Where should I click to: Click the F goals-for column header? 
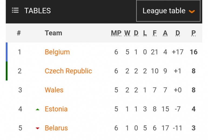coord(155,33)
